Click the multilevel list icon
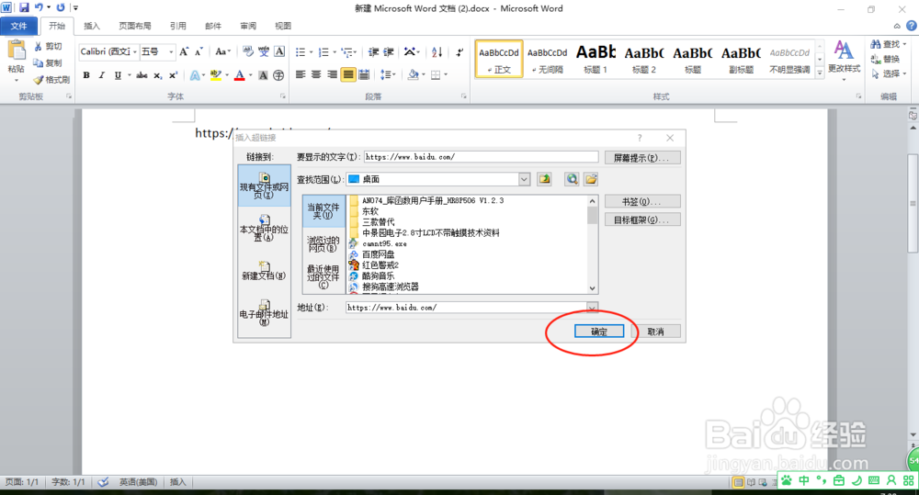919x495 pixels. [x=346, y=52]
